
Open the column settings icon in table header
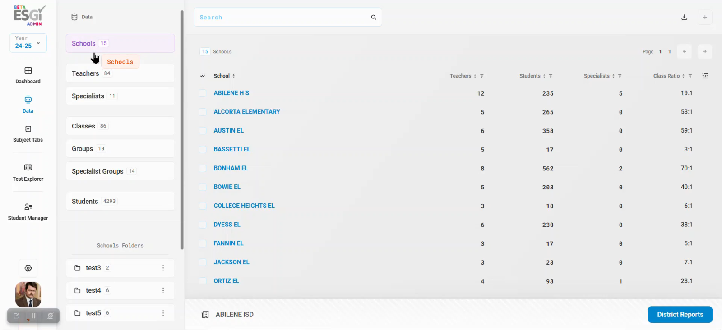[705, 76]
